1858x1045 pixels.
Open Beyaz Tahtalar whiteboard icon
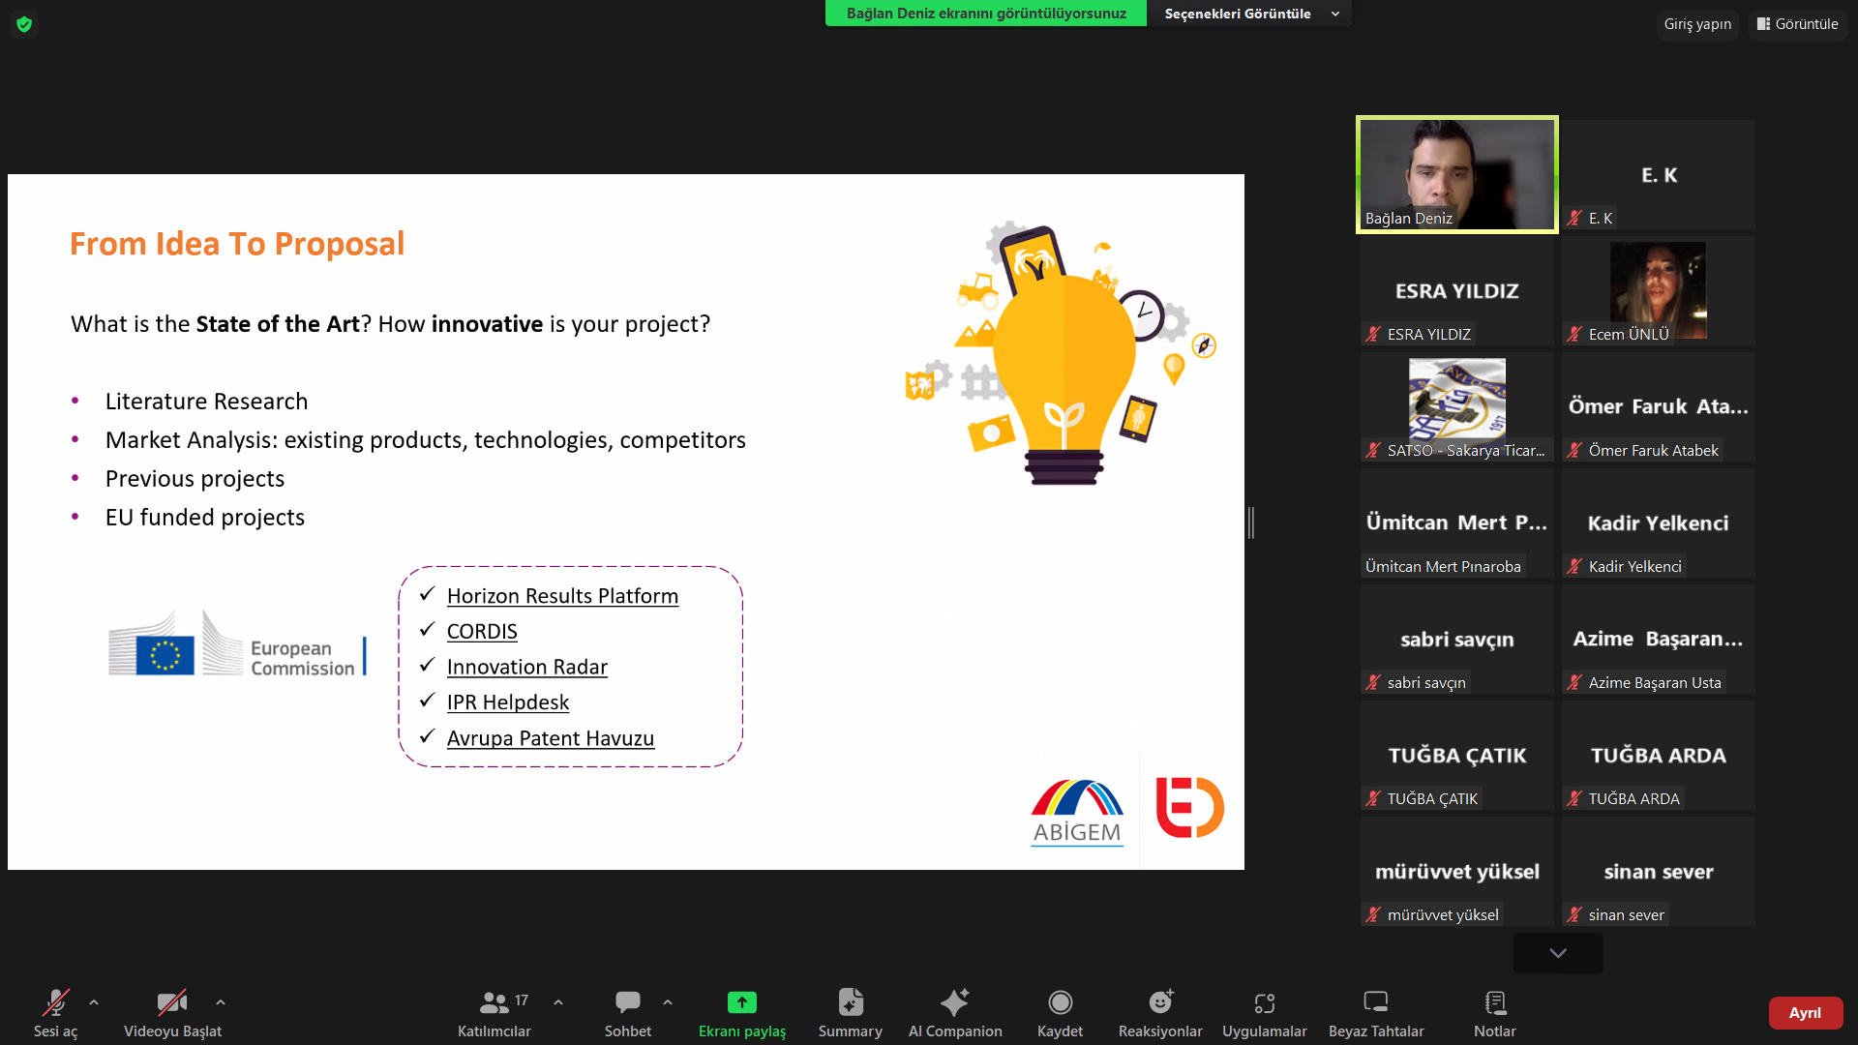(1375, 1002)
